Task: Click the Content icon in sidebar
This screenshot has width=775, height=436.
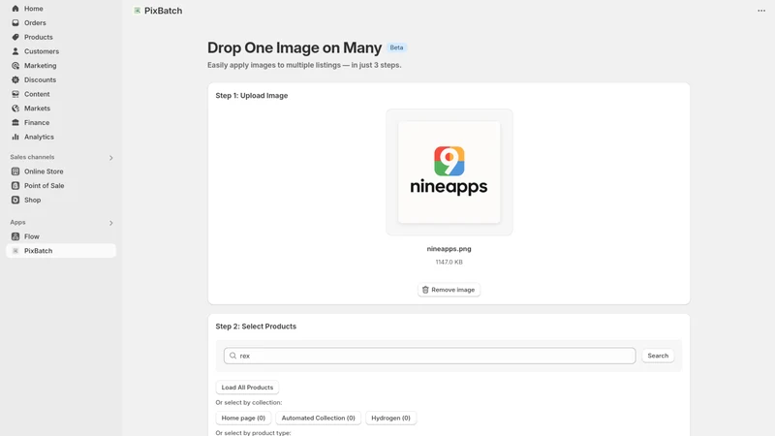Action: point(15,94)
